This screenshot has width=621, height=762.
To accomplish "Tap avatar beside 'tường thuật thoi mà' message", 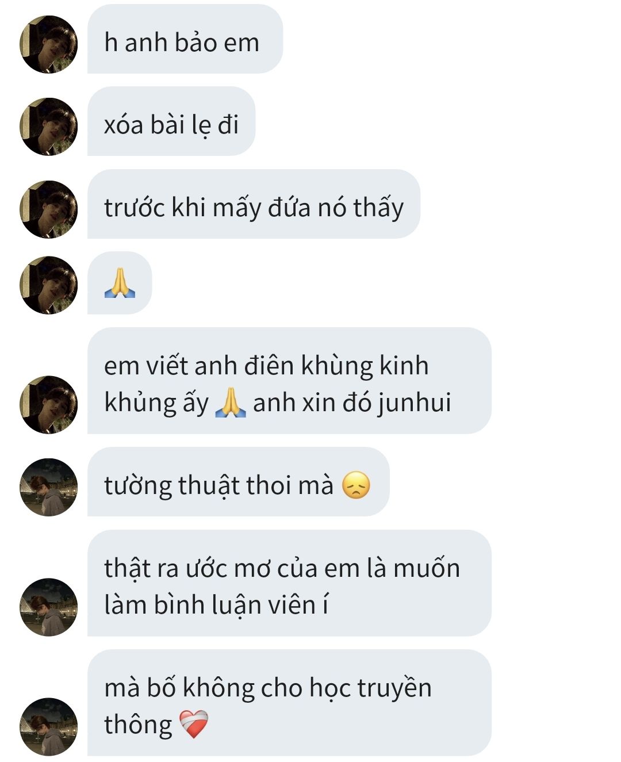I will click(x=49, y=487).
